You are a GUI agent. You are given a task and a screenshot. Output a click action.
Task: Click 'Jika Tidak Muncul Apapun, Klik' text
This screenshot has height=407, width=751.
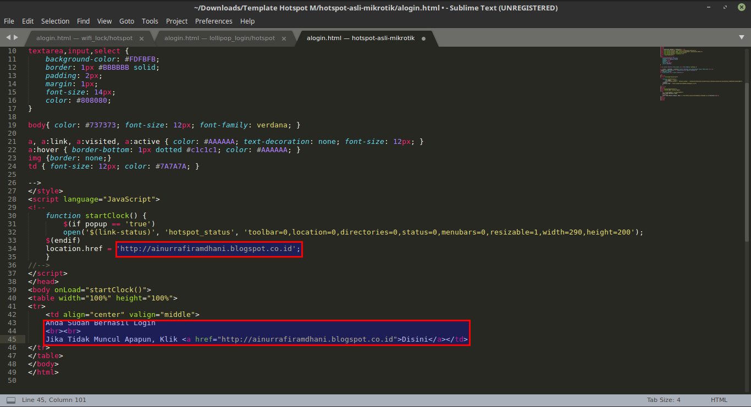pyautogui.click(x=112, y=339)
